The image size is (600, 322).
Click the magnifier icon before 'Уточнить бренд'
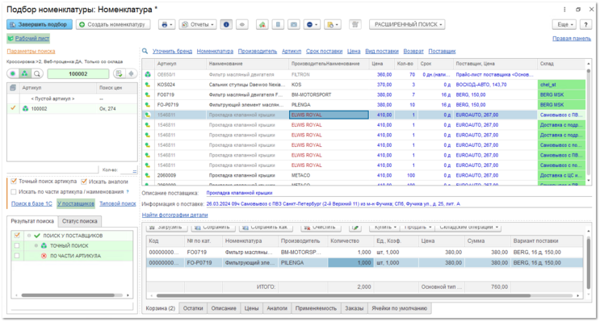(145, 51)
